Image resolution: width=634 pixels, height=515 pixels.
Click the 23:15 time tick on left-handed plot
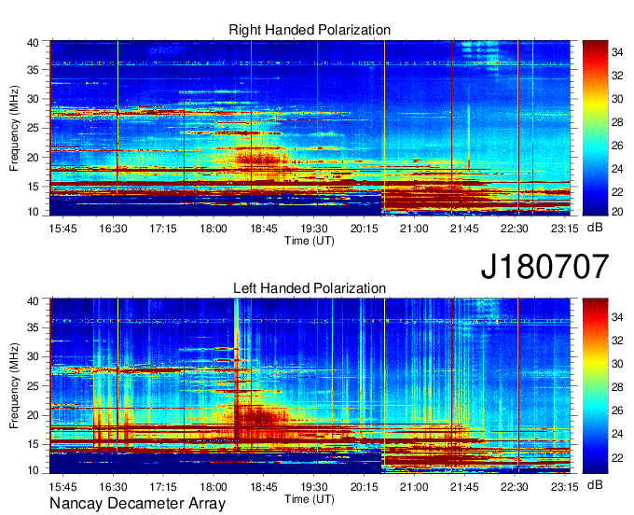565,487
